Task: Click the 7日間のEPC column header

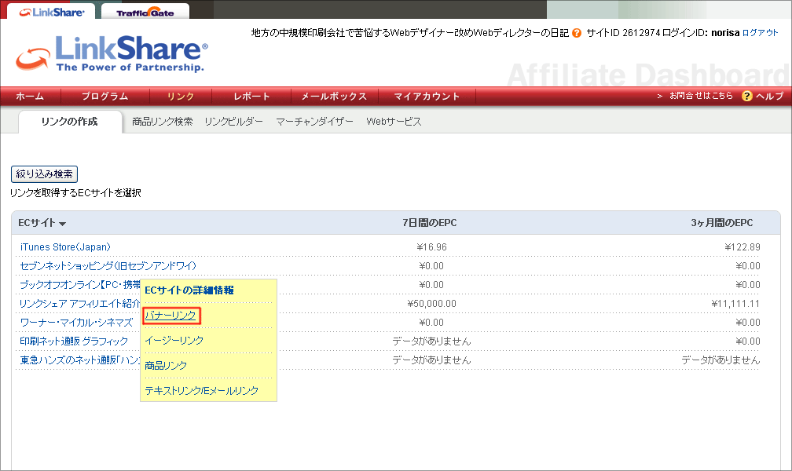Action: (429, 223)
